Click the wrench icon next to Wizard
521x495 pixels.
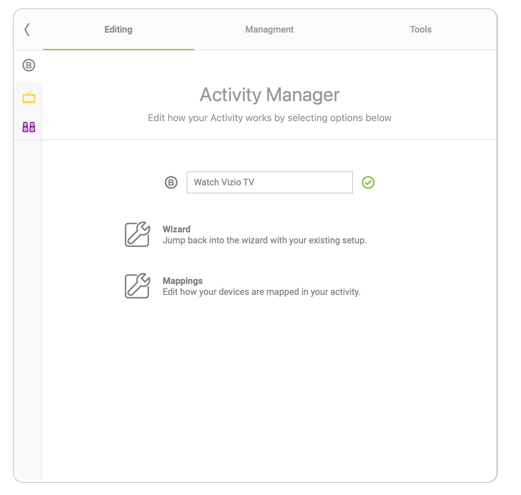click(x=137, y=234)
